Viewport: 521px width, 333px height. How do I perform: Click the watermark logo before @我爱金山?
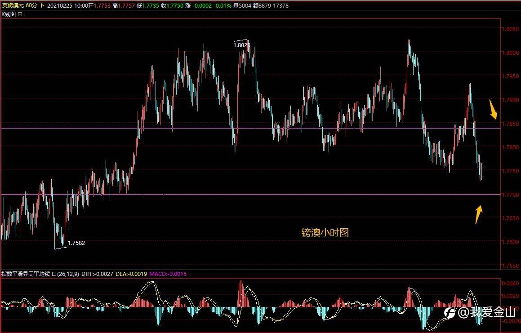450,313
